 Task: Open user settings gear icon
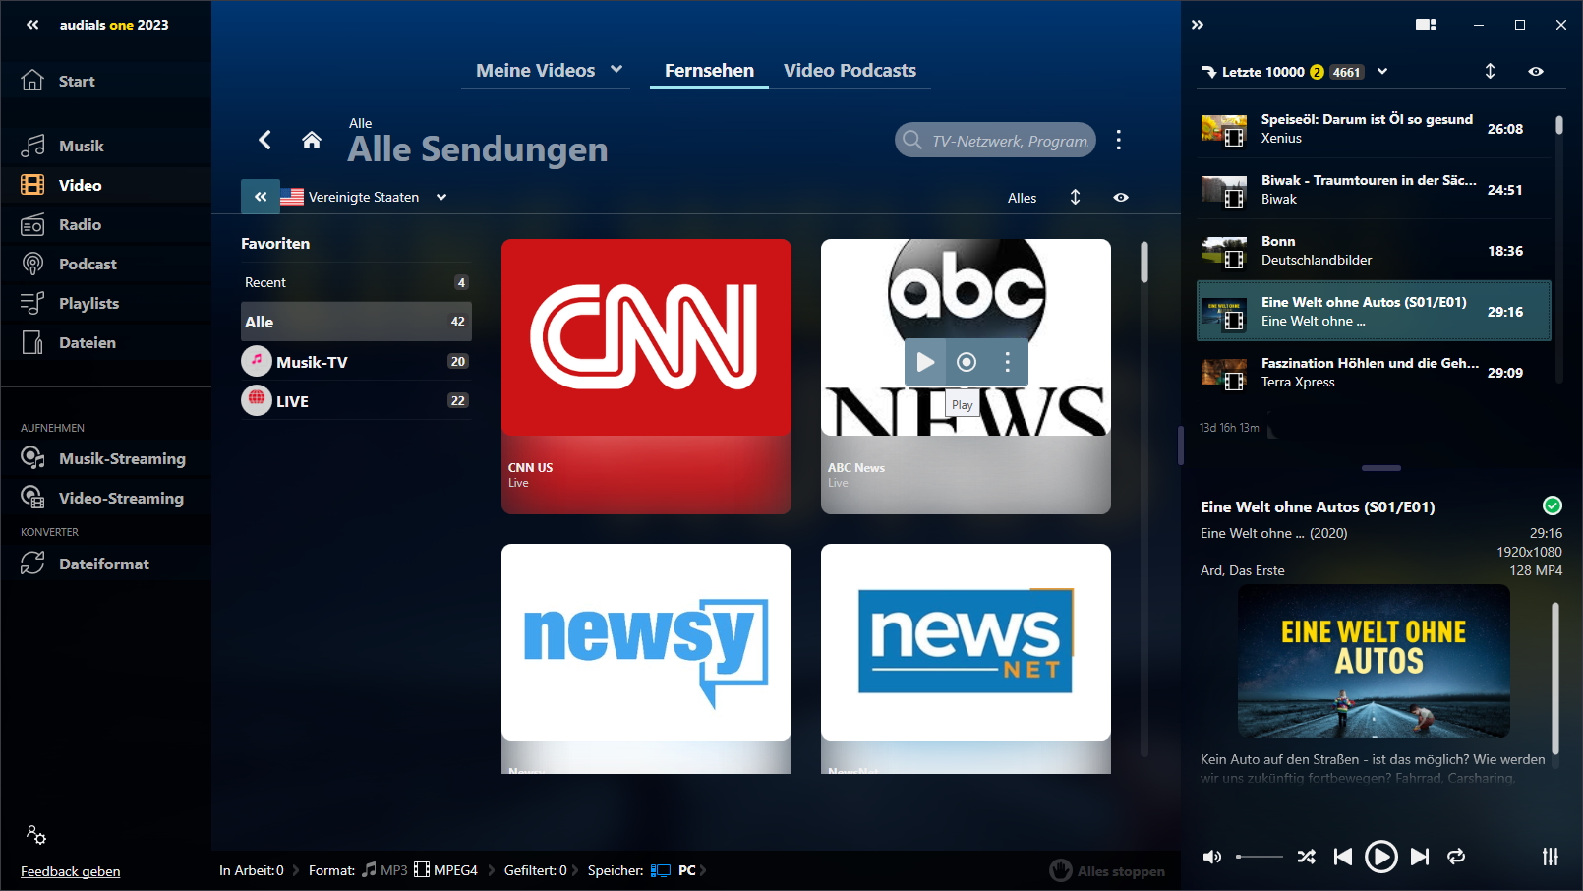tap(36, 835)
